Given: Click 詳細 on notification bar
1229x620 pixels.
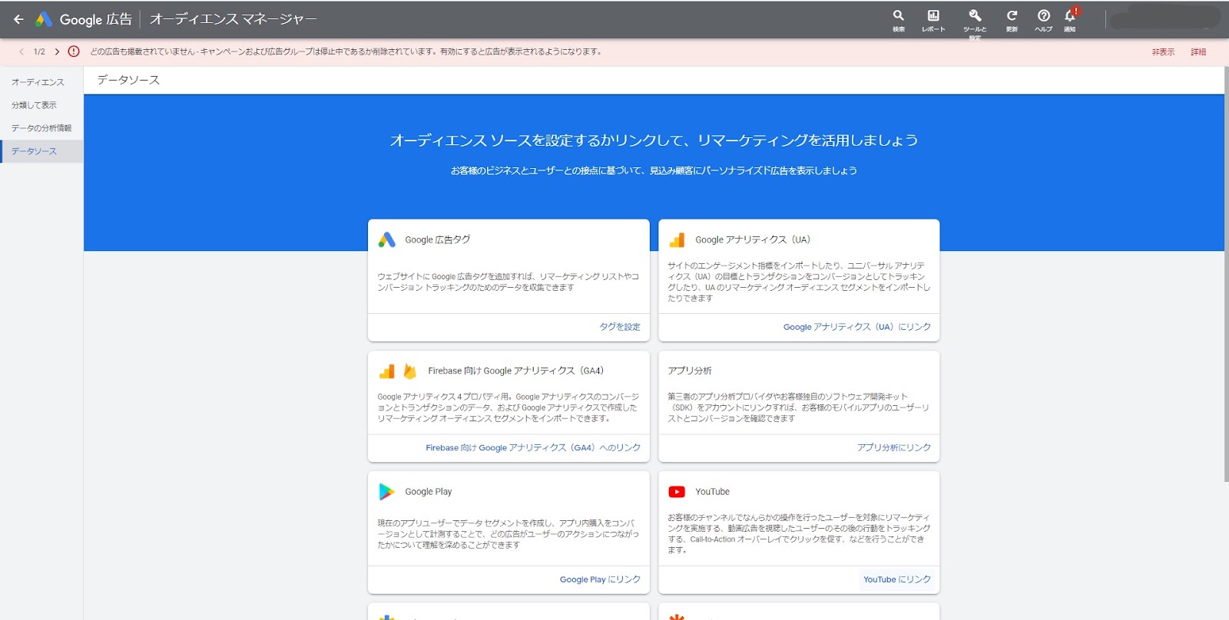Looking at the screenshot, I should tap(1198, 52).
